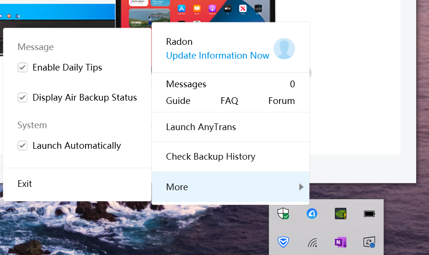Click the Radon username text
Image resolution: width=429 pixels, height=255 pixels.
(179, 42)
